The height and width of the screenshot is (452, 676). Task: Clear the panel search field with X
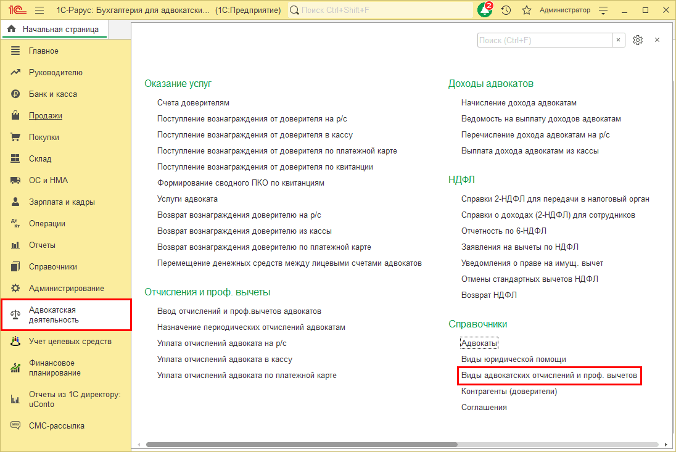click(619, 40)
